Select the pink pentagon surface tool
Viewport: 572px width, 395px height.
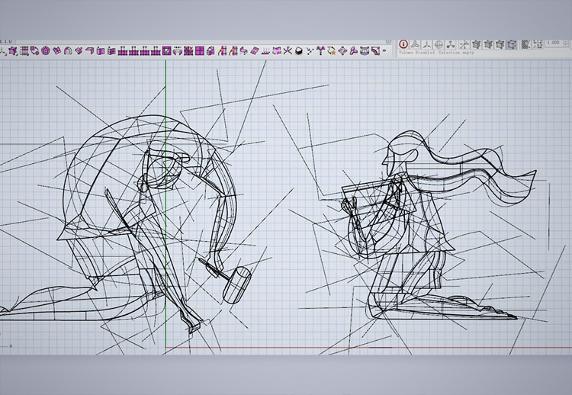click(x=46, y=51)
